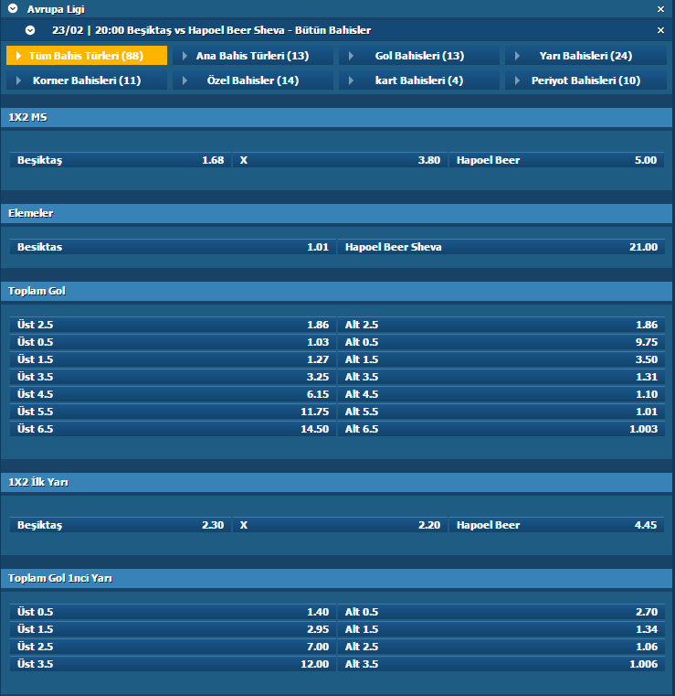This screenshot has height=696, width=675.
Task: Bet on Beşiktaş 2.30 in 1X2 İlk Yarı
Action: tap(121, 525)
